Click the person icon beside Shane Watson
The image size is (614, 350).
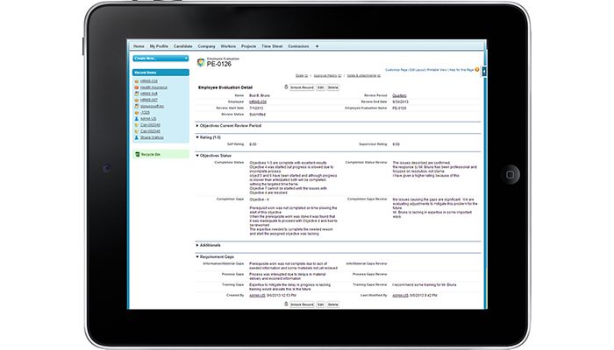136,137
